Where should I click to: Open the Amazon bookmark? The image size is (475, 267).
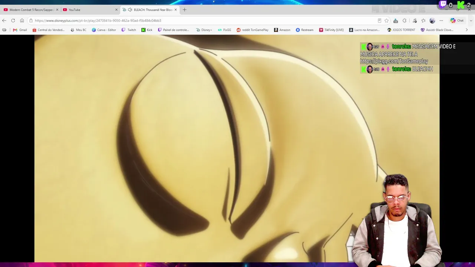(x=282, y=30)
